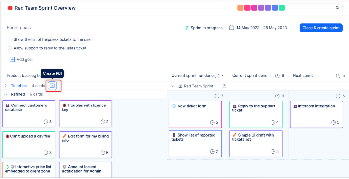Click the search magnifier icon
349x179 pixels.
click(337, 8)
